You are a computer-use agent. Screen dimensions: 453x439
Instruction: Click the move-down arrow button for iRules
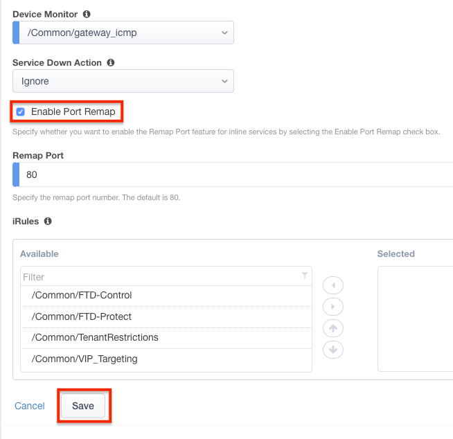(333, 350)
